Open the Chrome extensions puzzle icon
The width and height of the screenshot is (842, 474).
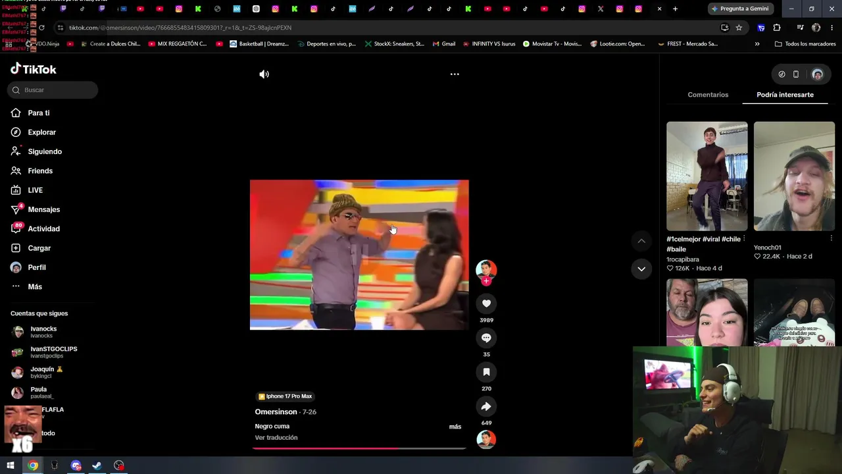777,28
